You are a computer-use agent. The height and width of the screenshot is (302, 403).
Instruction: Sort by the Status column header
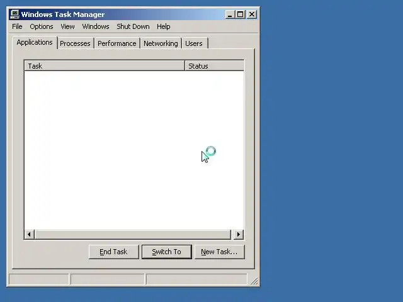coord(214,66)
